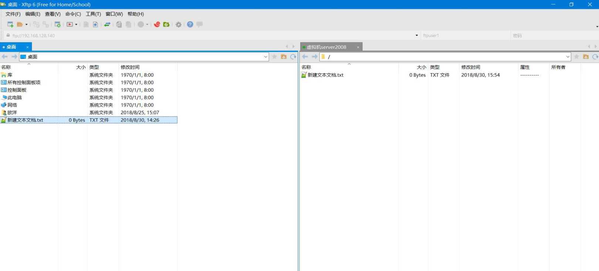Refresh the remote server pane
This screenshot has width=599, height=271.
click(595, 57)
